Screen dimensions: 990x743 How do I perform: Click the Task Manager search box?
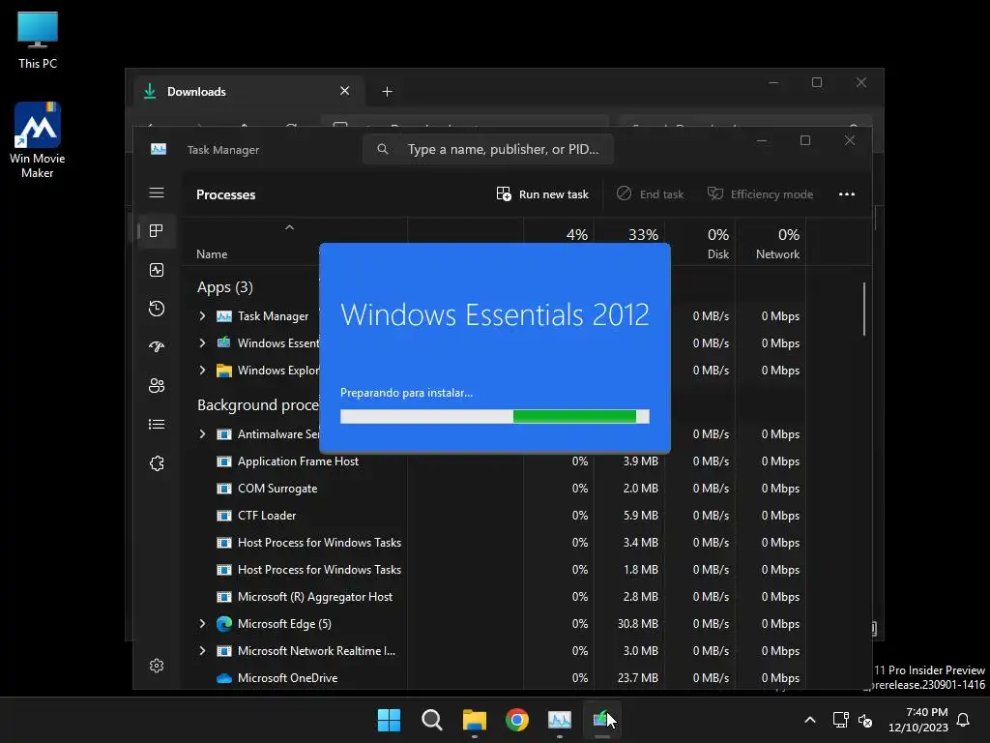tap(488, 149)
